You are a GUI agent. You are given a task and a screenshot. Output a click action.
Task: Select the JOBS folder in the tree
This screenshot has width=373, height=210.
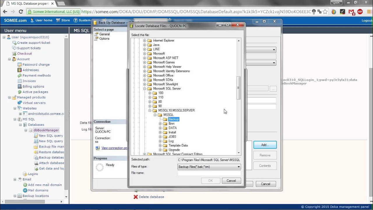click(172, 137)
